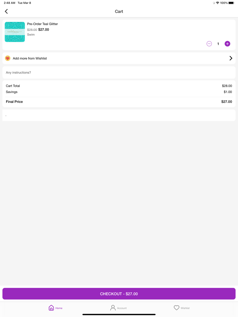238x317 pixels.
Task: Click the Add more from Wishlist text
Action: point(30,58)
